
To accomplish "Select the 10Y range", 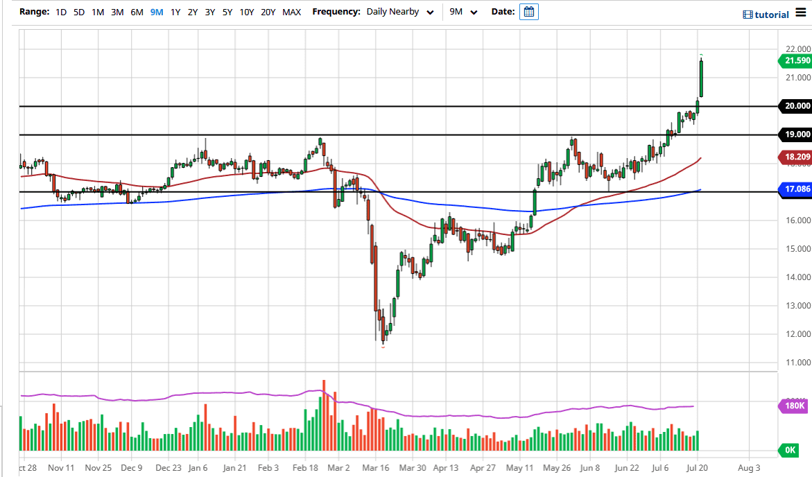I will coord(247,12).
